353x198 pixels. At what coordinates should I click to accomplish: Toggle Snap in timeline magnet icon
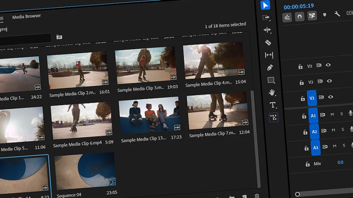(x=300, y=17)
